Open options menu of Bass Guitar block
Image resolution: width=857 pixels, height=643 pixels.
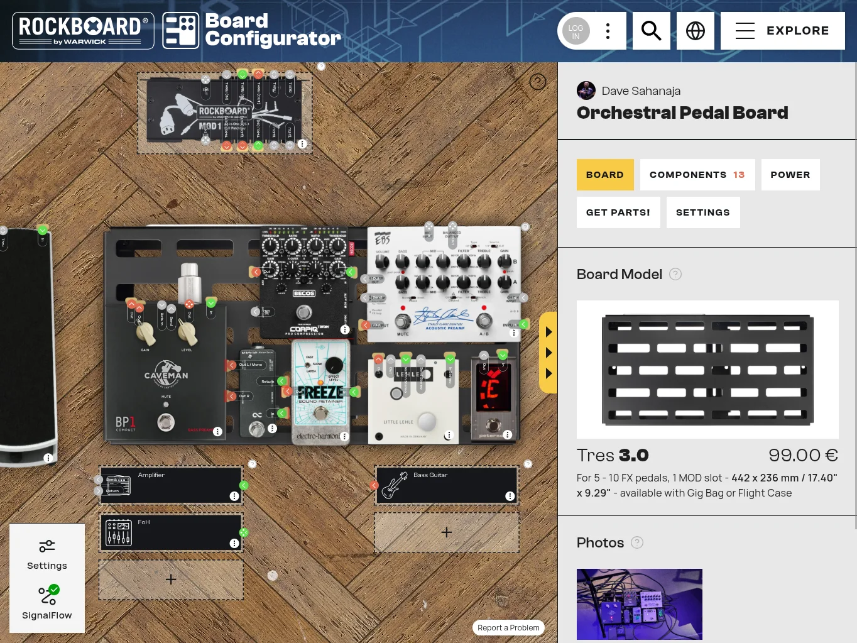(510, 496)
